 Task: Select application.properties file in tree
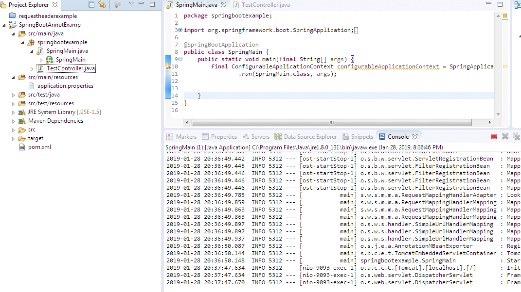tap(65, 86)
